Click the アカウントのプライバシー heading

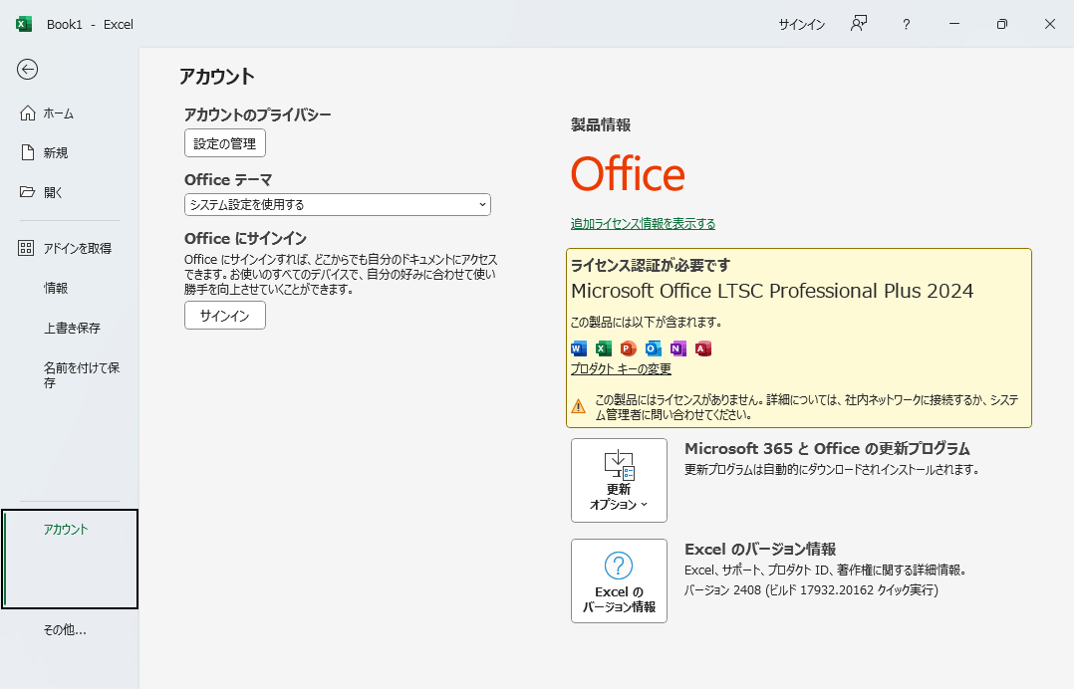[257, 115]
